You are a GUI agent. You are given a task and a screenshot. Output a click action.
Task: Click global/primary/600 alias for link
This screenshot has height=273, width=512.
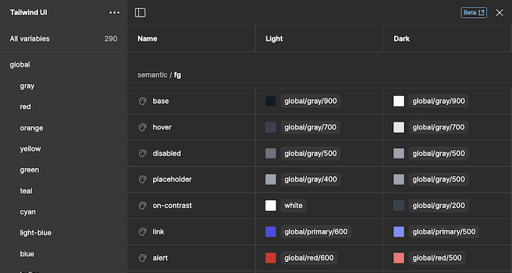[x=316, y=231]
